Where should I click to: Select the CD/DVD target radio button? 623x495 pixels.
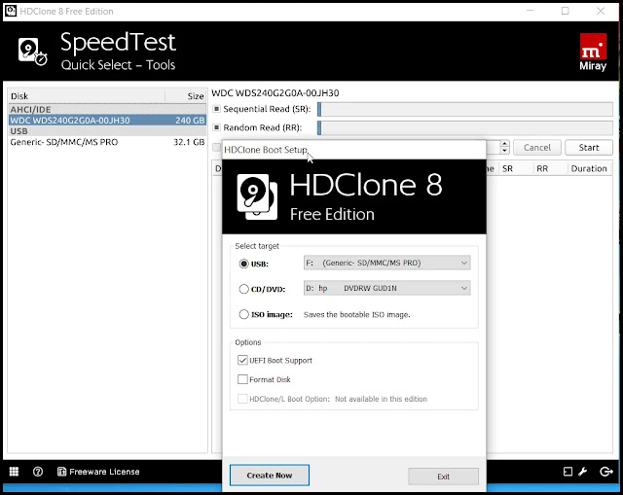[x=243, y=289]
